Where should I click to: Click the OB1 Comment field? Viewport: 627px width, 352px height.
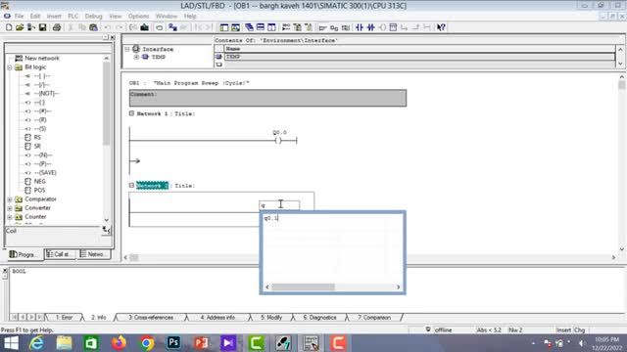pyautogui.click(x=267, y=98)
